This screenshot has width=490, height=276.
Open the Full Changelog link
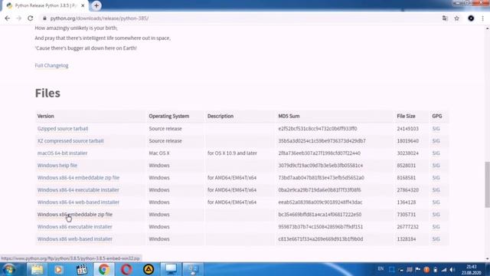click(x=51, y=65)
